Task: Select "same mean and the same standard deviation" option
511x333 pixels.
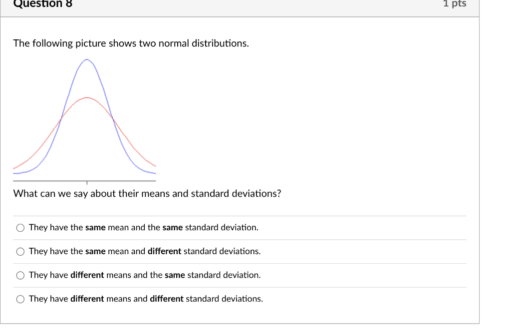Action: point(143,227)
